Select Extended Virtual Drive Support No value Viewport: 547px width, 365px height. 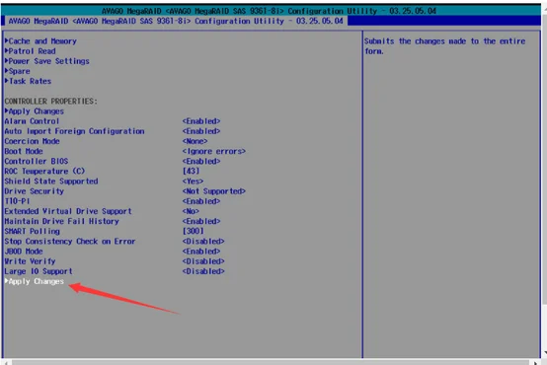click(x=191, y=211)
